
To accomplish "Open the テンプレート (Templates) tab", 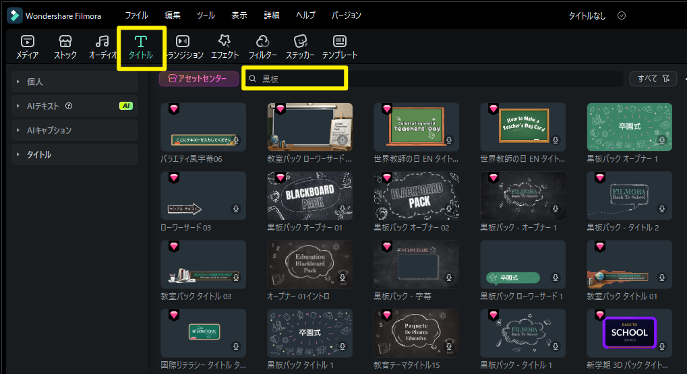I will 340,47.
